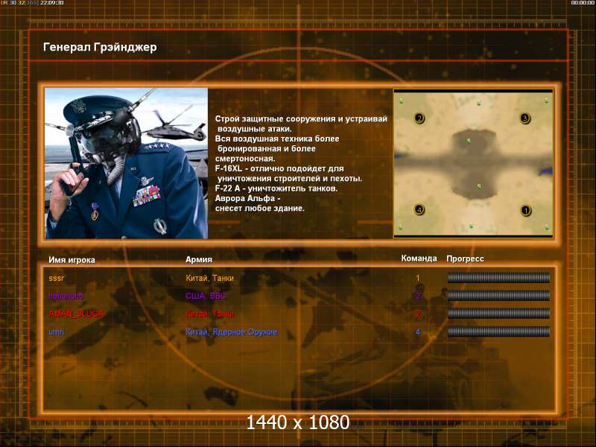The image size is (596, 447).
Task: Click start position 3 on the minimap
Action: coord(525,118)
